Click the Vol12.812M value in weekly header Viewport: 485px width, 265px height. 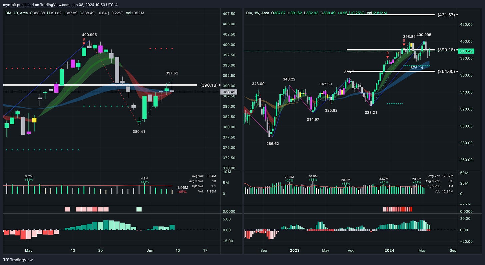pyautogui.click(x=377, y=13)
